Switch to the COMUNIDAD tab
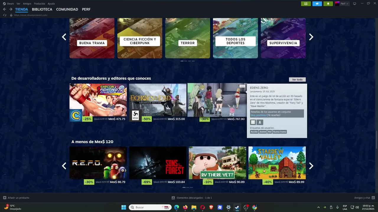Image resolution: width=378 pixels, height=212 pixels. click(x=67, y=9)
